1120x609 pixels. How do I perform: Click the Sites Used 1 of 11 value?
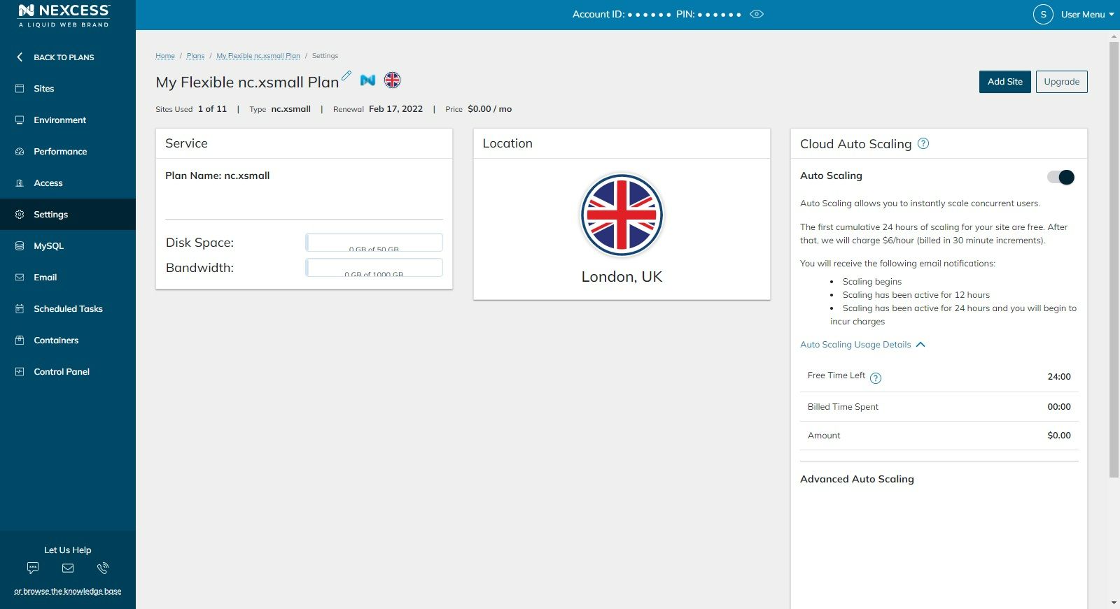(x=212, y=109)
